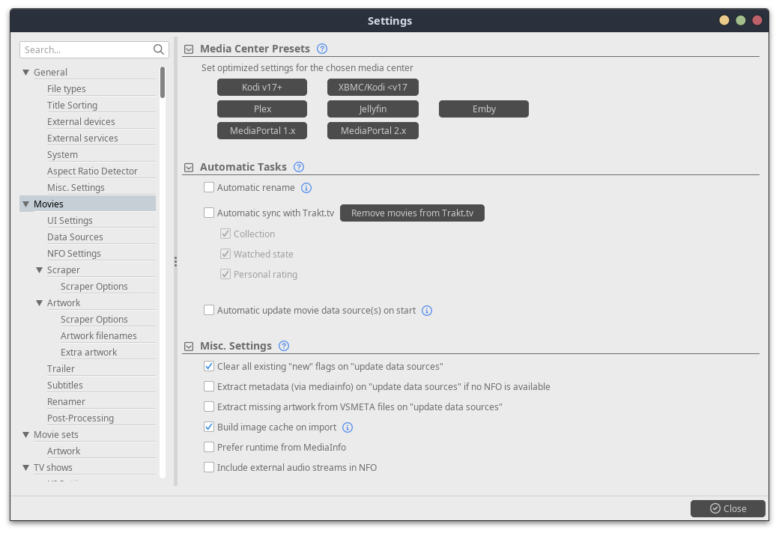Click help icon beside Automatic Tasks

coord(299,167)
